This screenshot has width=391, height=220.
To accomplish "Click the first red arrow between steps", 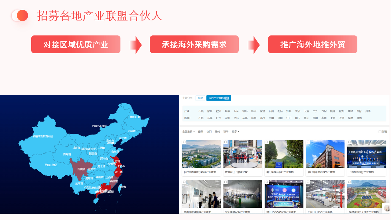I will coord(136,45).
